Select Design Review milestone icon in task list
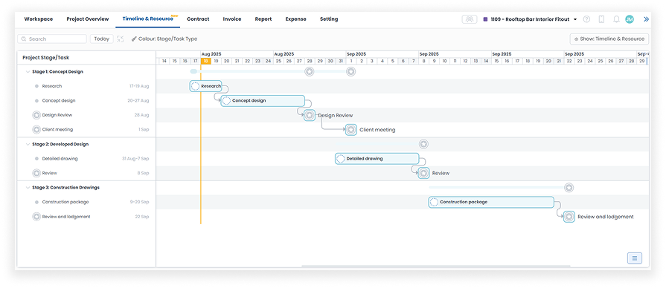The height and width of the screenshot is (288, 666). point(36,115)
